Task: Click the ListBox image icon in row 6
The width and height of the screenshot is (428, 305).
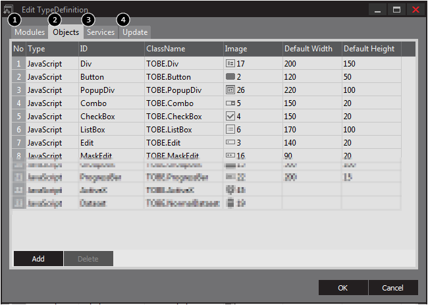Action: 230,129
